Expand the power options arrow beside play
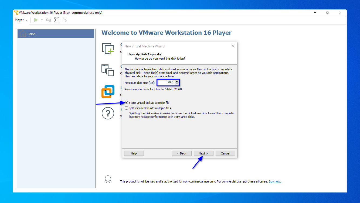Screen dimensions: 360x203 click(42, 20)
